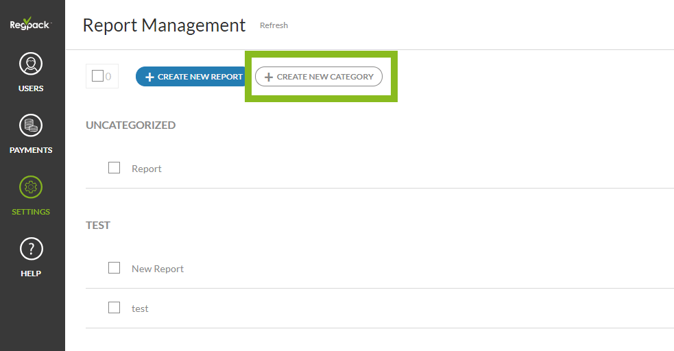Open the Users section icon
Screen dimensions: 674x351
click(31, 64)
